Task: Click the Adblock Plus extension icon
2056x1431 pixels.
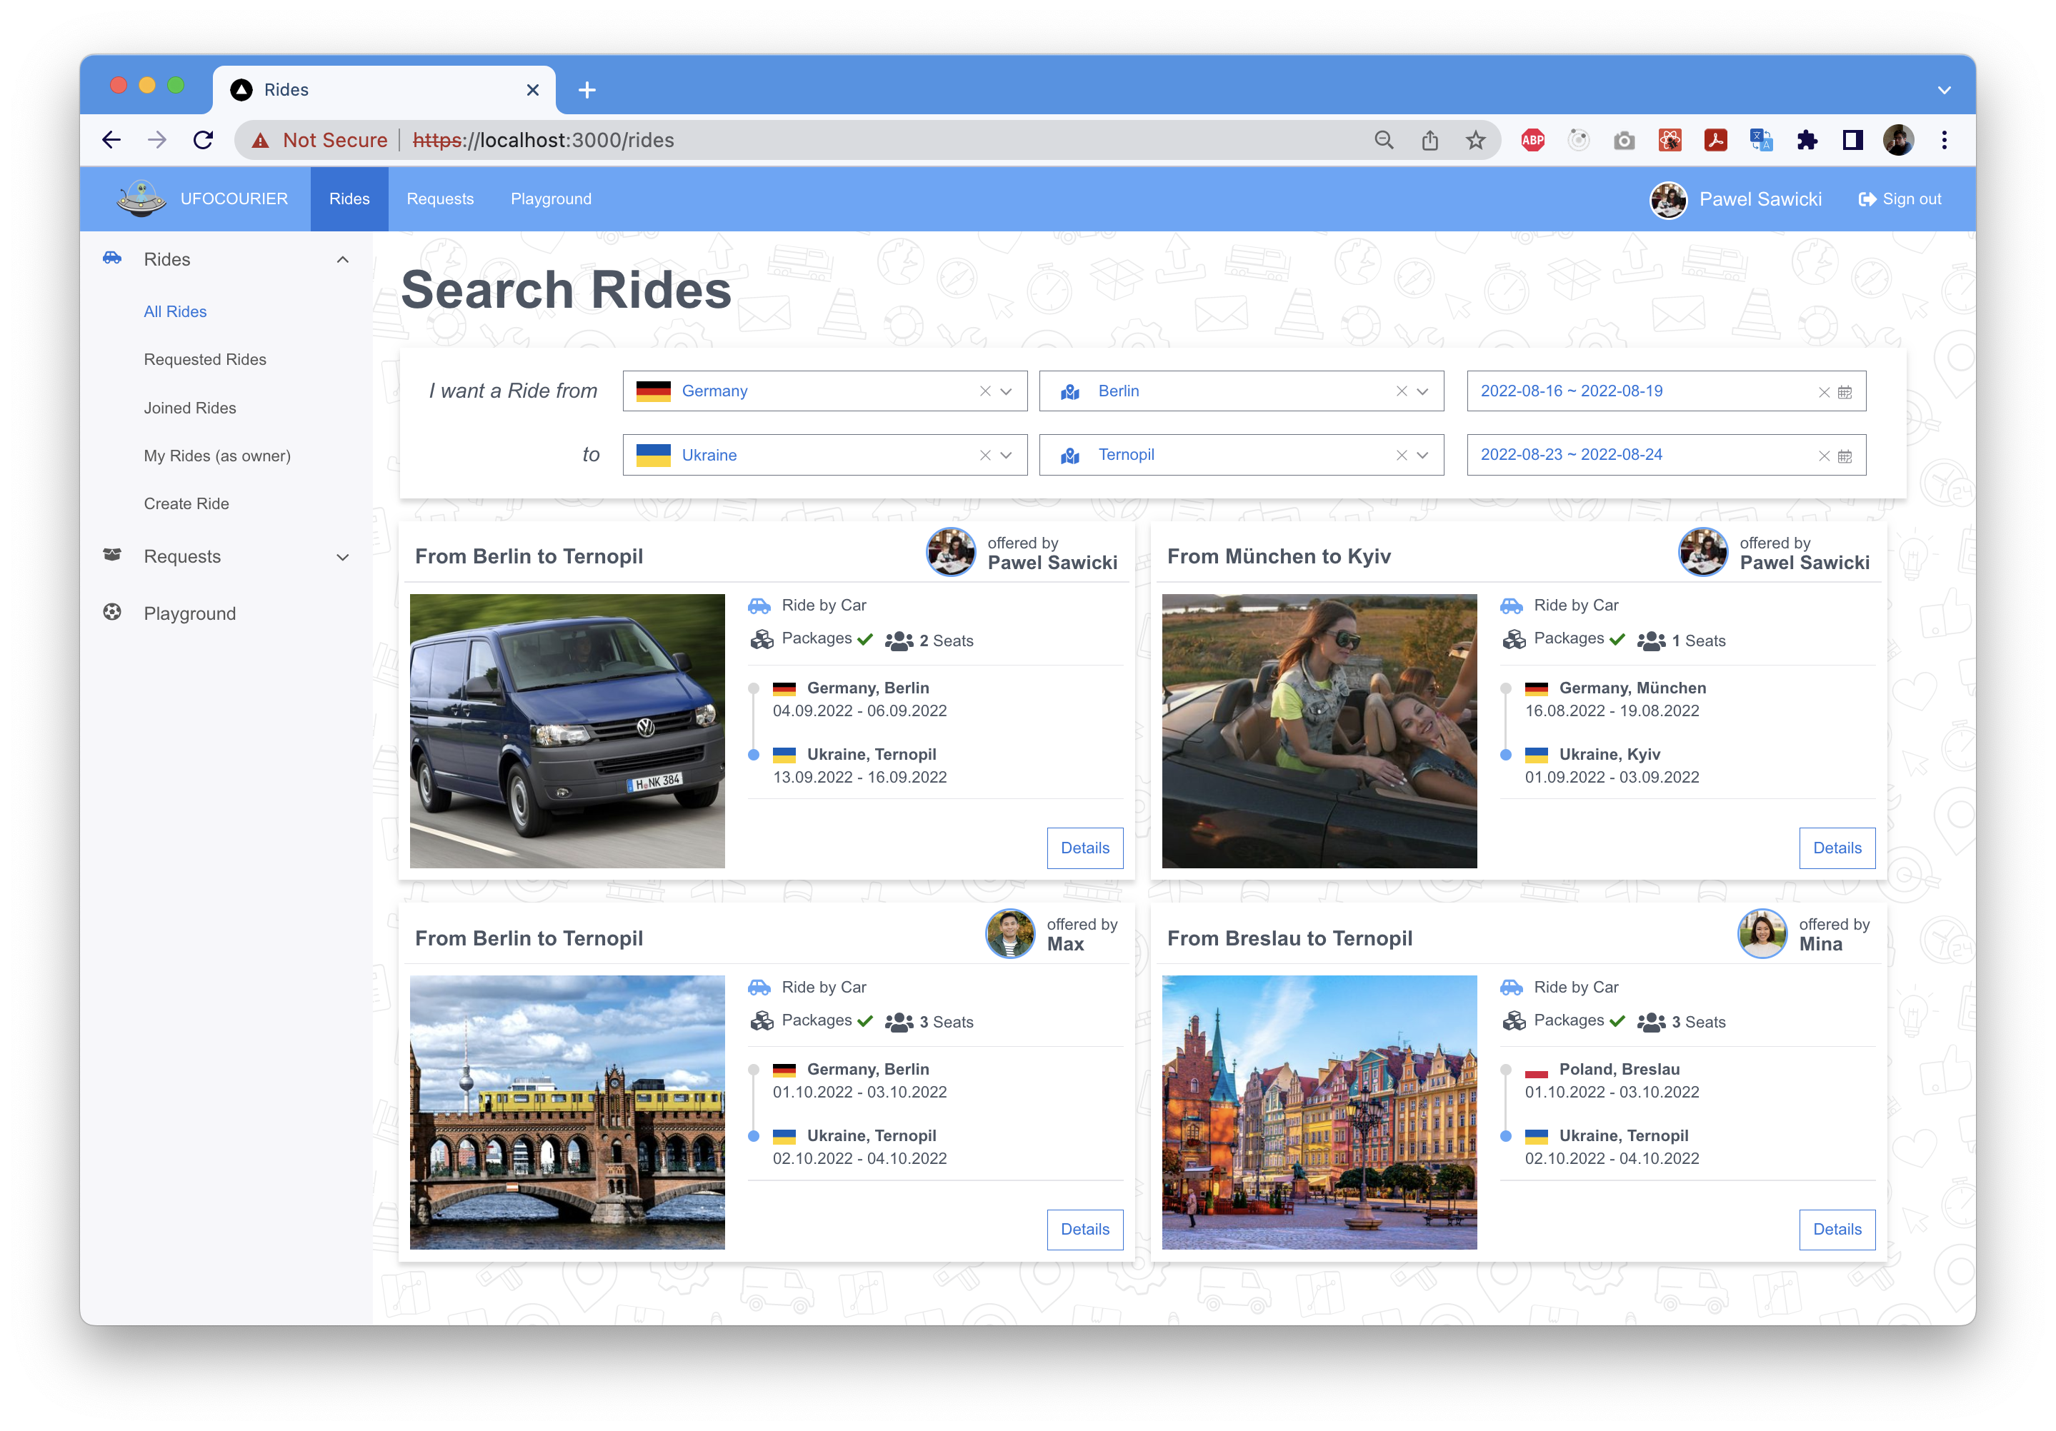Action: click(1532, 141)
